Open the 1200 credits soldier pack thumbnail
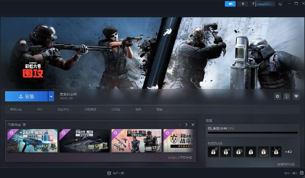 pos(136,141)
